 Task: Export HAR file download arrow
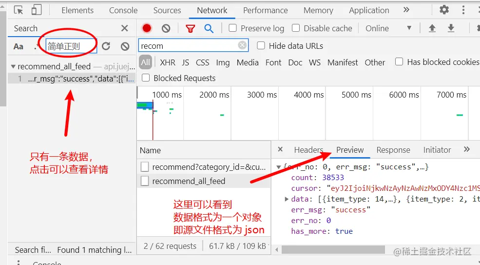[x=451, y=28]
